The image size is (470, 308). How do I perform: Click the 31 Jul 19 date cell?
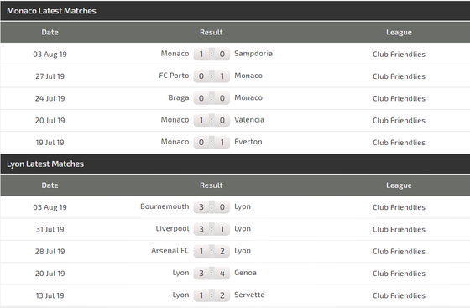(x=50, y=229)
